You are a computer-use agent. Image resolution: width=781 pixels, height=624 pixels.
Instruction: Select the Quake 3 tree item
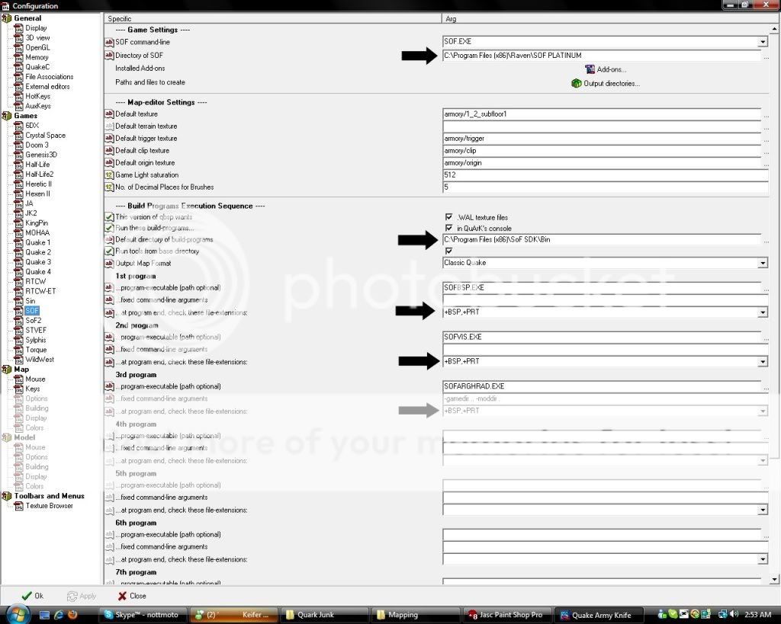point(38,262)
